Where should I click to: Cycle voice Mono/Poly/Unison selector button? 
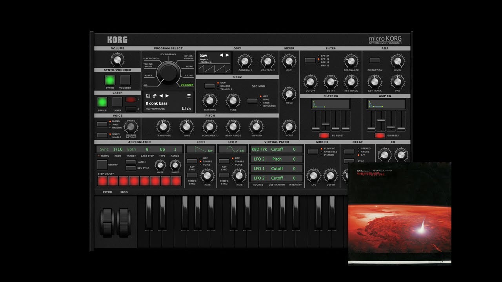coord(102,124)
